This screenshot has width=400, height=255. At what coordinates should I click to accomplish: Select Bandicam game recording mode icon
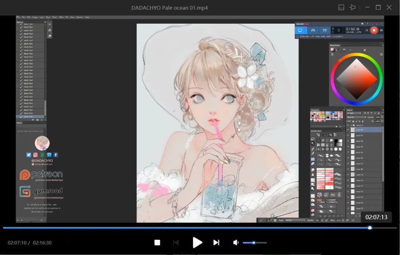313,30
